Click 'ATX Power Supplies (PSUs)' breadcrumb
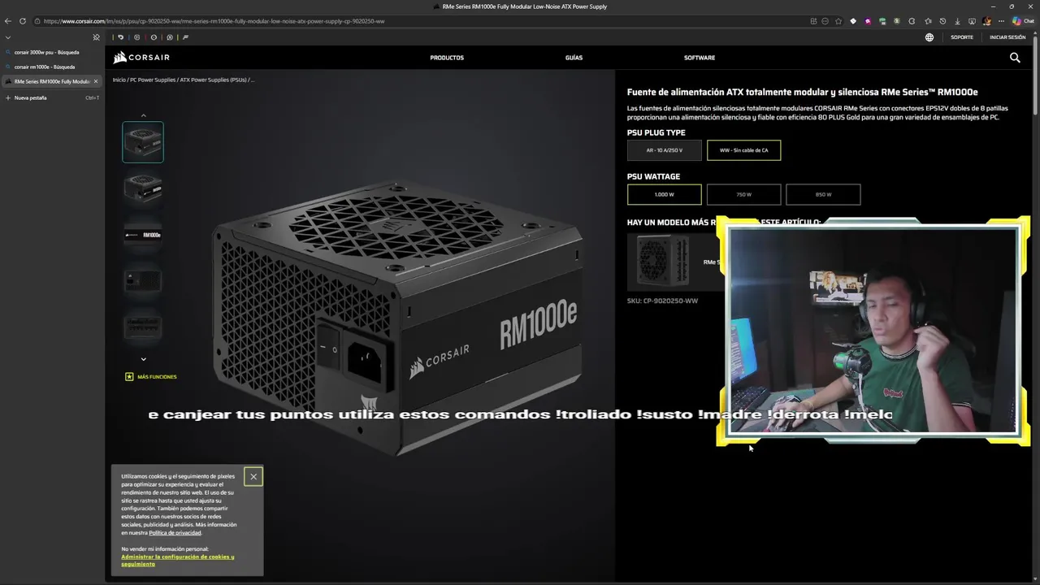This screenshot has height=585, width=1040. coord(213,80)
